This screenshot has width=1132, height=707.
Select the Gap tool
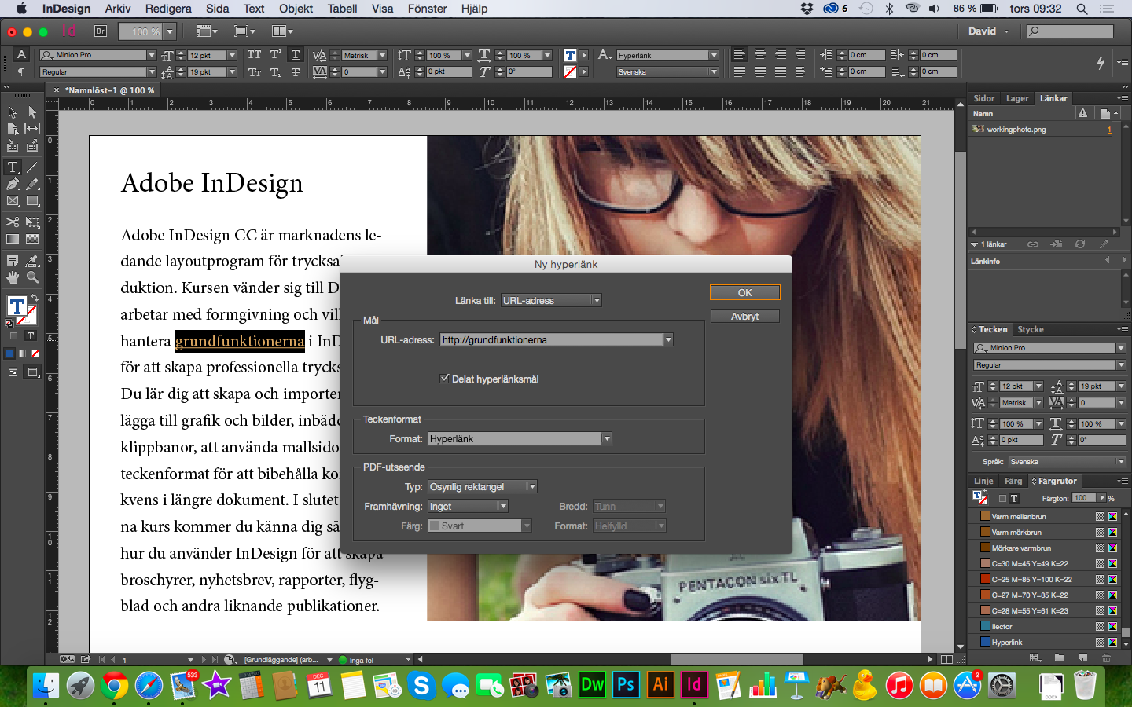32,129
